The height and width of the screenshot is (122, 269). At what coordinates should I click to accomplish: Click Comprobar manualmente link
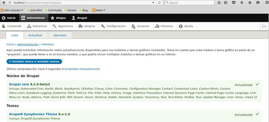point(81,69)
